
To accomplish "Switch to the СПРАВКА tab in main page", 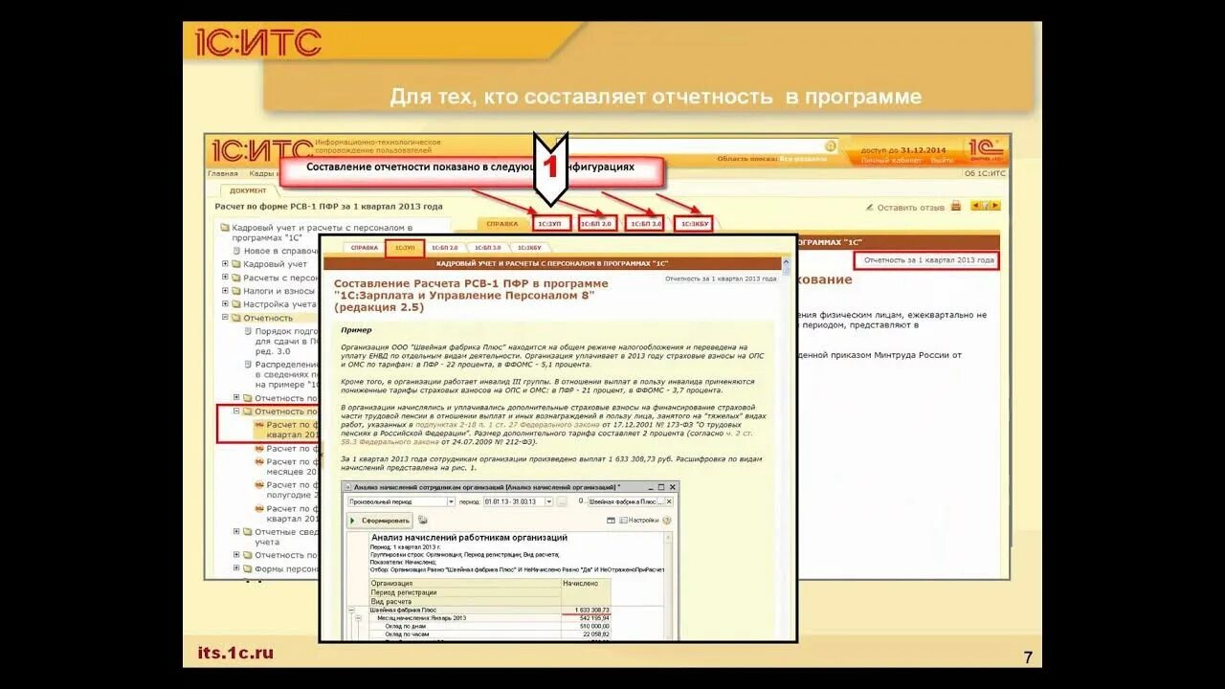I will click(501, 224).
